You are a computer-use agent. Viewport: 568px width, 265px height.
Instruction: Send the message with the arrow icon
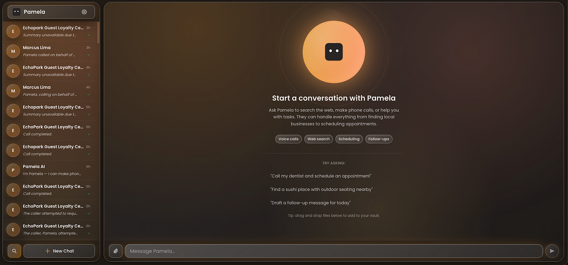click(x=552, y=251)
